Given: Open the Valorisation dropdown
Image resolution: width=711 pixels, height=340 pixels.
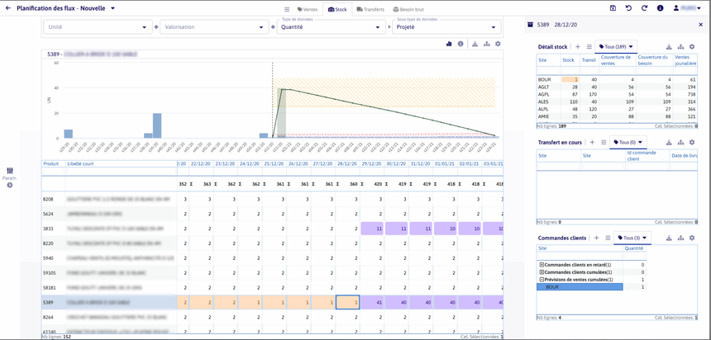Looking at the screenshot, I should tap(213, 27).
